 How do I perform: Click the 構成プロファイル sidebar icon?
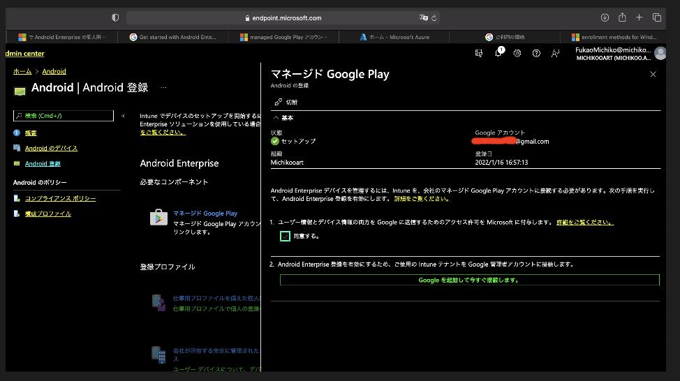[17, 214]
